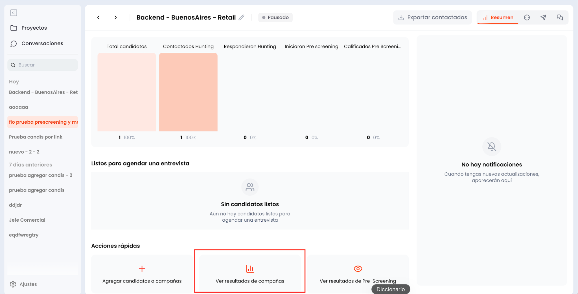This screenshot has width=578, height=294.
Task: Click the download icon in Exportar contactados
Action: coord(401,17)
